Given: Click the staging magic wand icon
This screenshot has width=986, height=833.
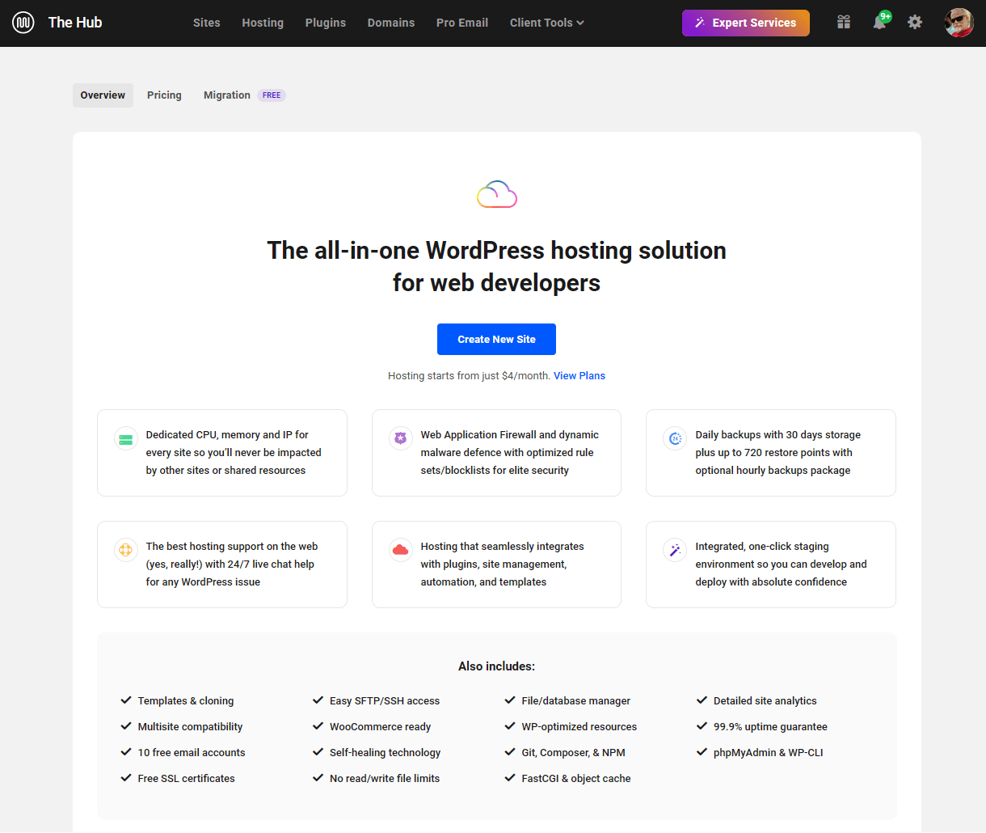Looking at the screenshot, I should pos(674,550).
